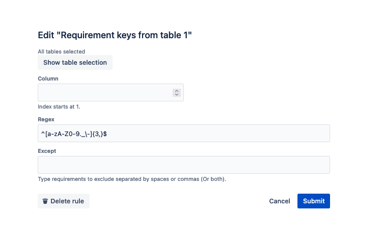The width and height of the screenshot is (382, 239).
Task: Click the Regex field label
Action: coord(46,119)
